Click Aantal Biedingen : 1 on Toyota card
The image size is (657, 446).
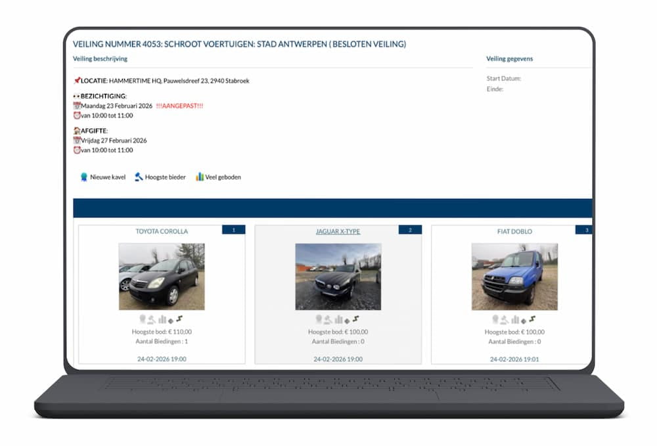162,342
